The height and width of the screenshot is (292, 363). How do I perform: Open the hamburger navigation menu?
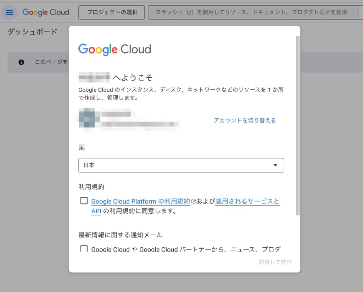point(9,12)
